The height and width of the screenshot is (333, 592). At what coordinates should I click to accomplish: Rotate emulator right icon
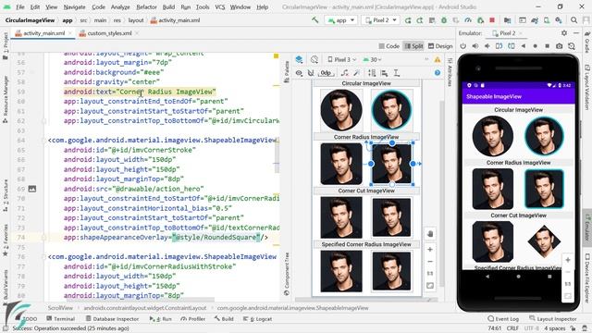coord(511,46)
